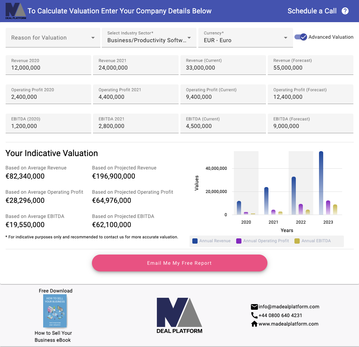Screen dimensions: 359x347
Task: Click the email envelope icon in footer
Action: (254, 307)
